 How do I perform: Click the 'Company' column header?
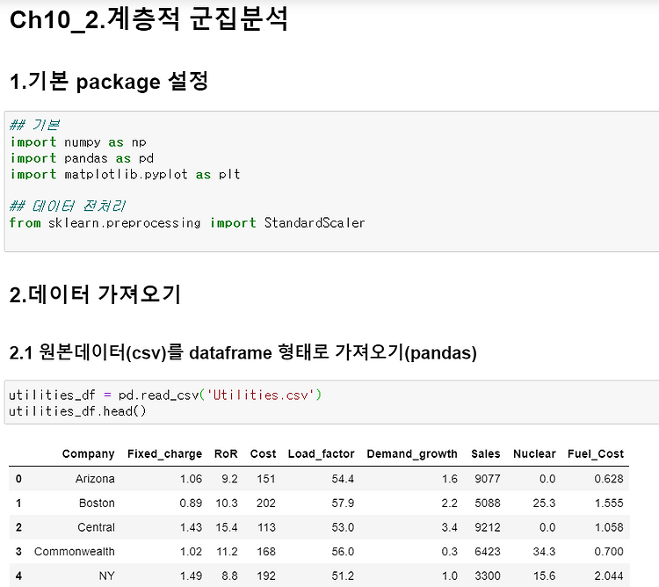[88, 453]
